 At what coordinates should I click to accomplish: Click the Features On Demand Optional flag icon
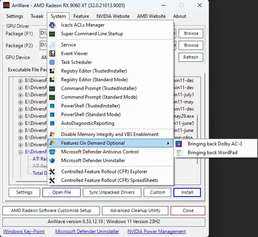(52, 143)
